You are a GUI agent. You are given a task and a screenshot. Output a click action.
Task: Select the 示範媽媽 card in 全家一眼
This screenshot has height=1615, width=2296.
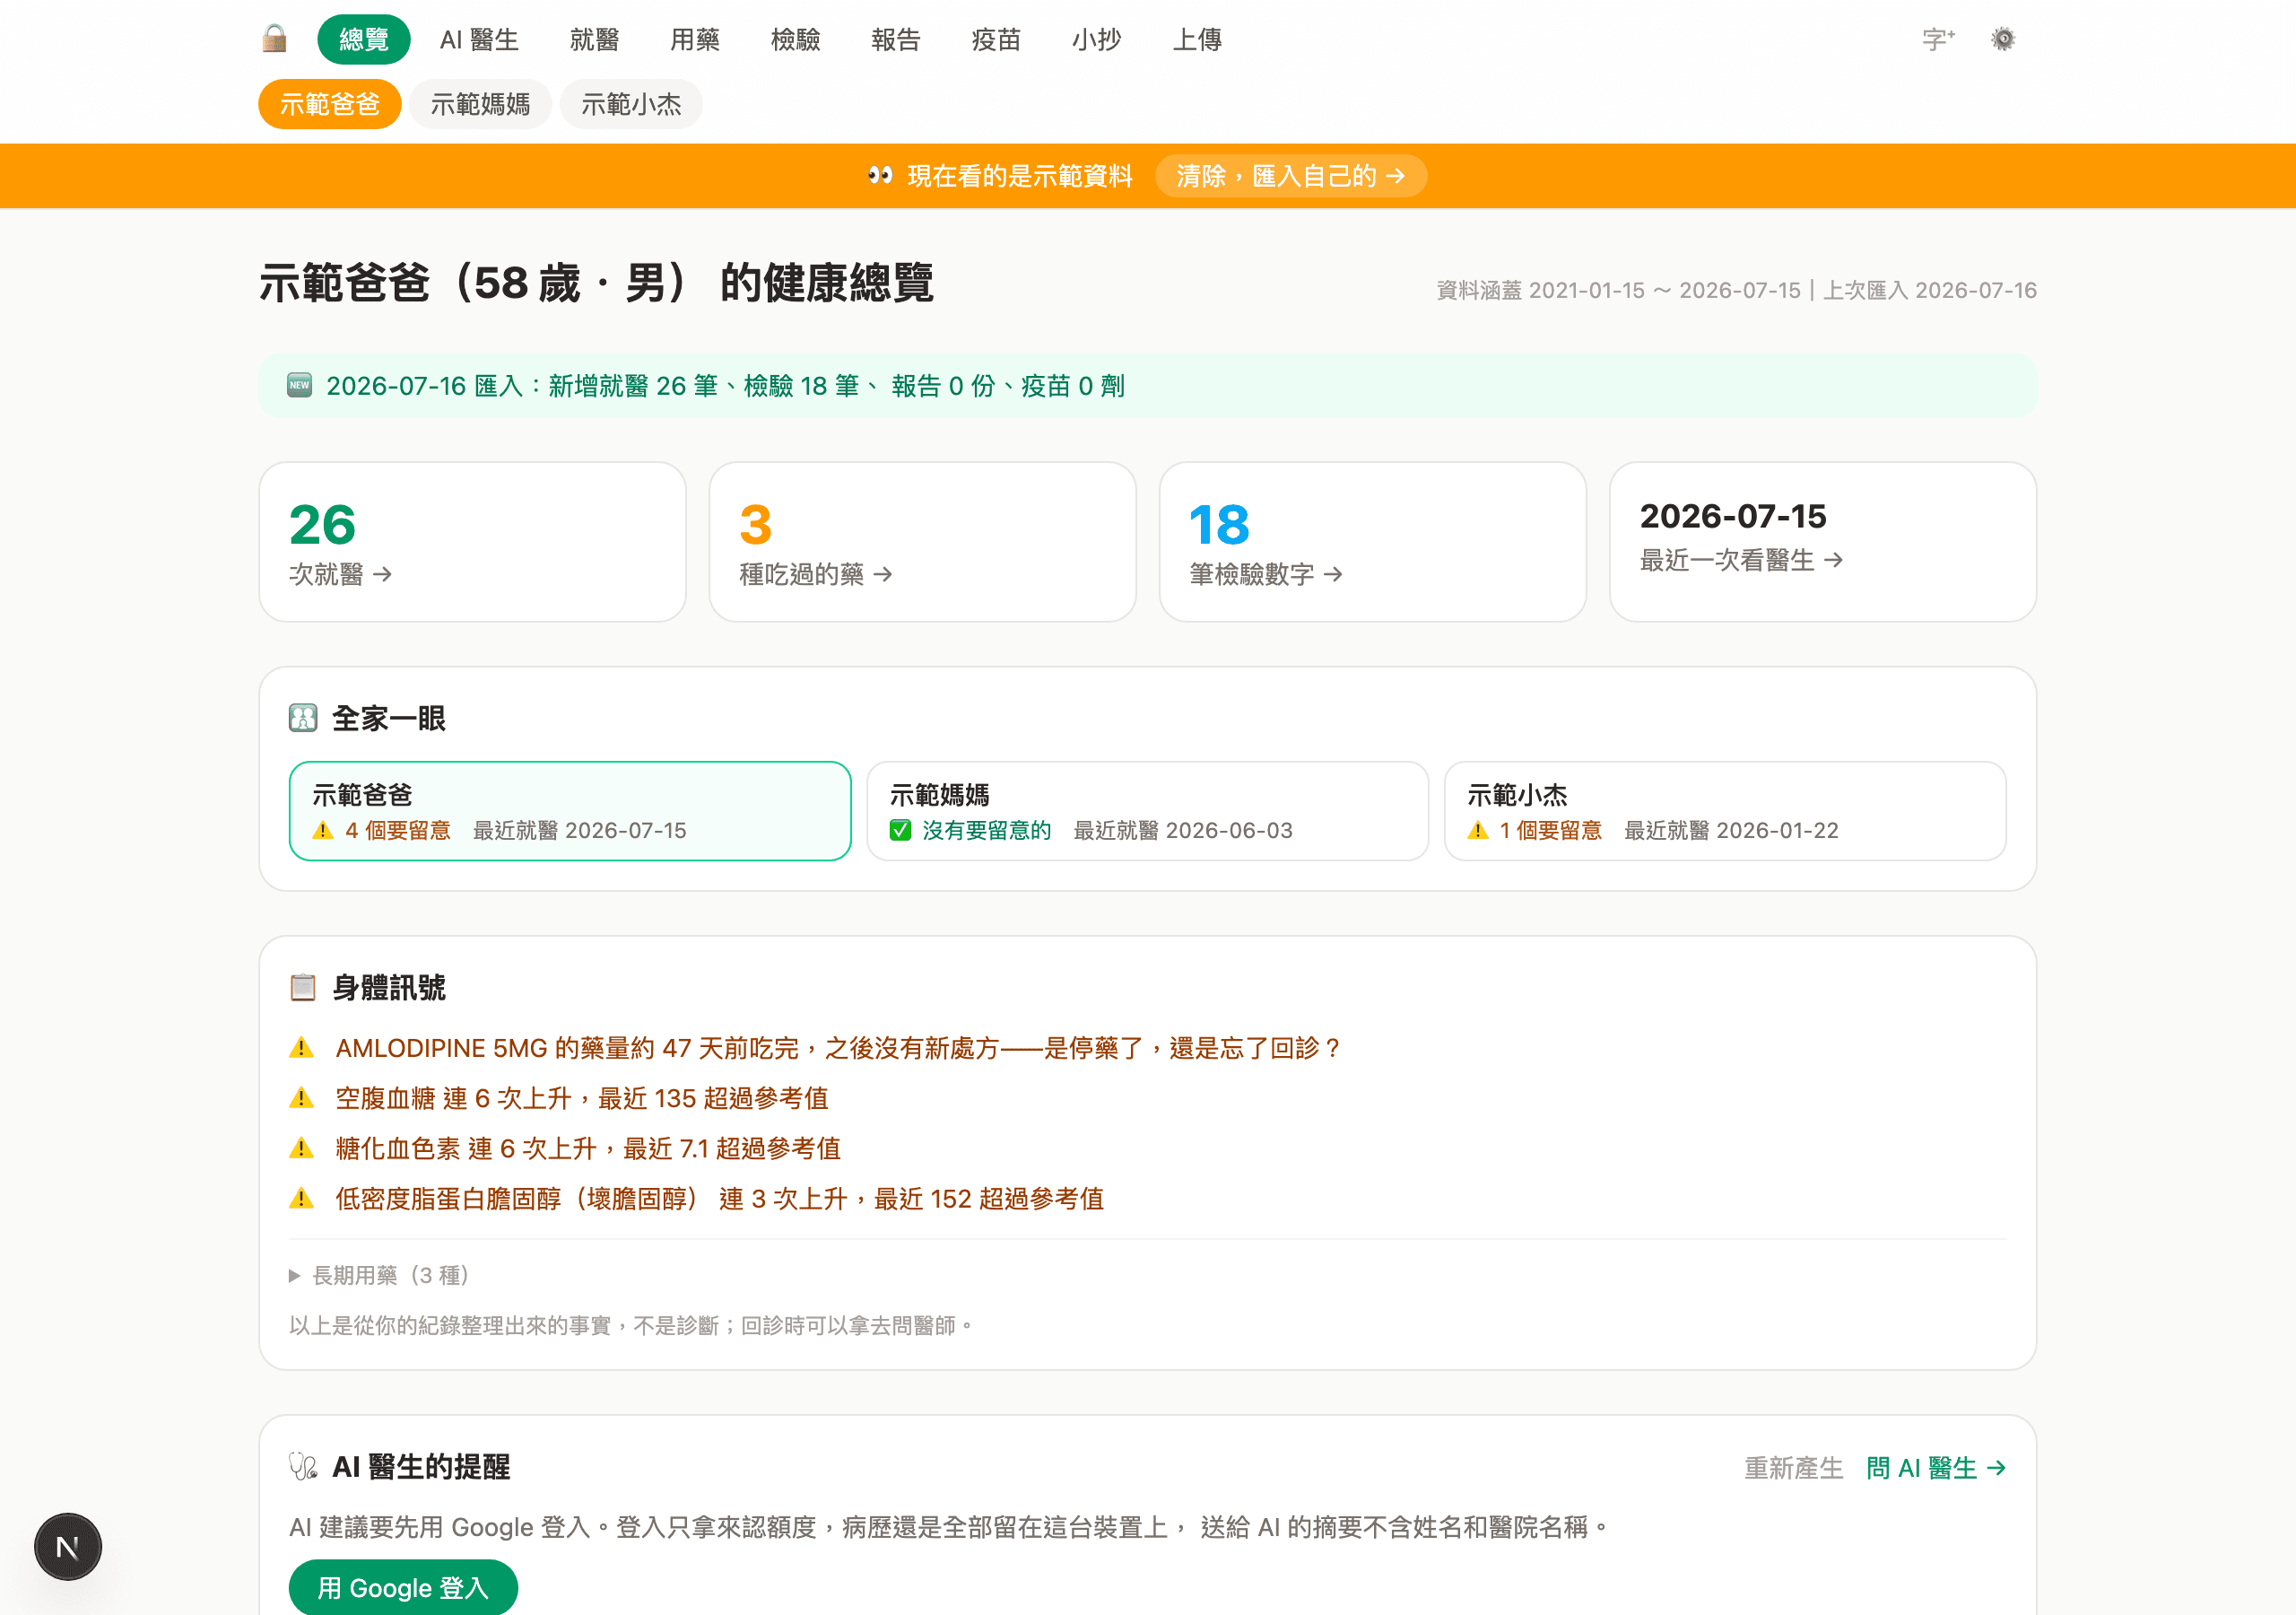click(1148, 811)
